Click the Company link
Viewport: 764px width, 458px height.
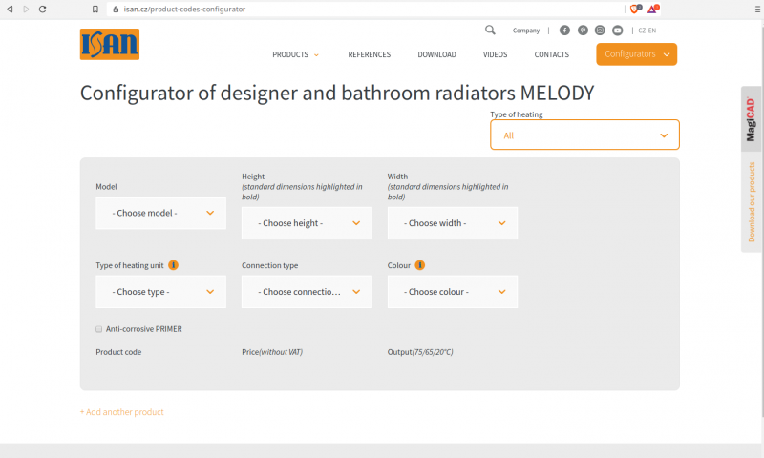coord(526,31)
